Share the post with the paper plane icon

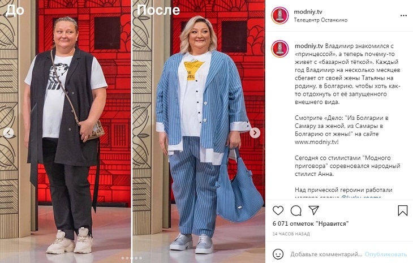(x=313, y=210)
